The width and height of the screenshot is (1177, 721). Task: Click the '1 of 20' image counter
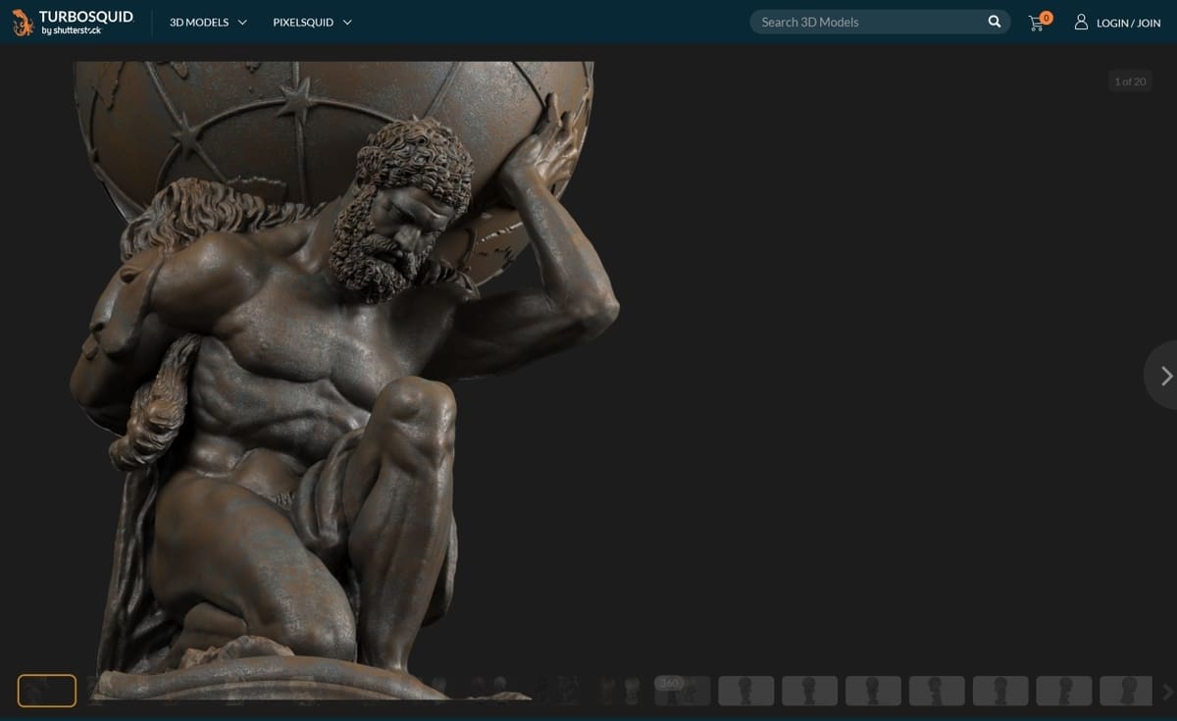tap(1130, 81)
